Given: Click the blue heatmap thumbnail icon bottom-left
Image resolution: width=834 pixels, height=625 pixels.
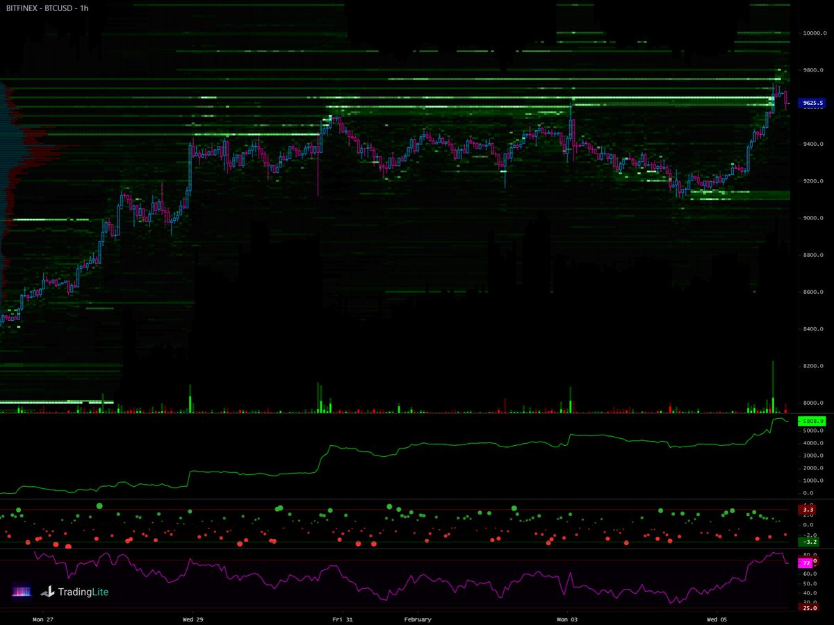Looking at the screenshot, I should pos(21,592).
